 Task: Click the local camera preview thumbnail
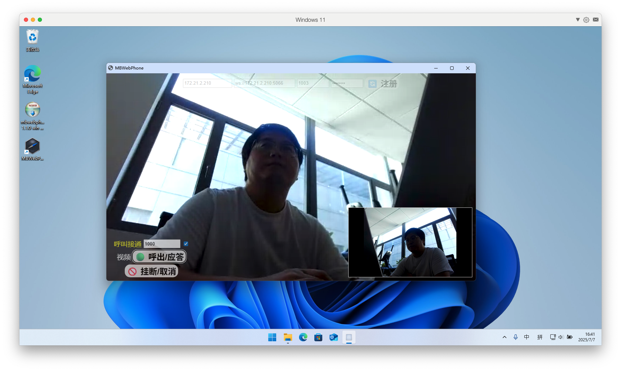click(x=410, y=242)
